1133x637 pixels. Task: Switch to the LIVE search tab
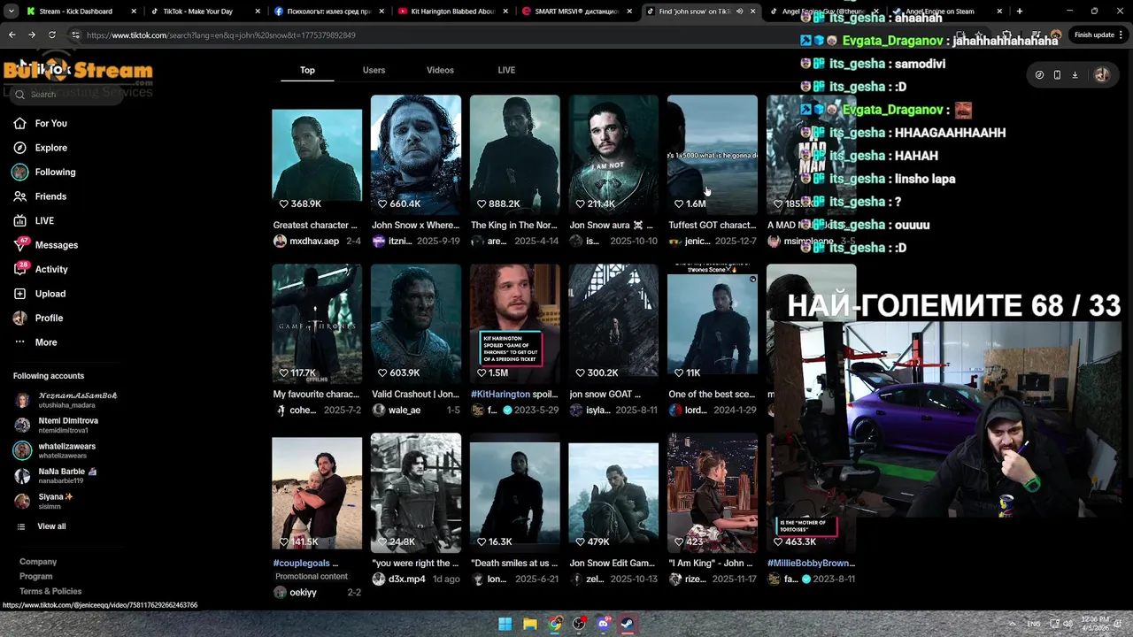click(506, 70)
